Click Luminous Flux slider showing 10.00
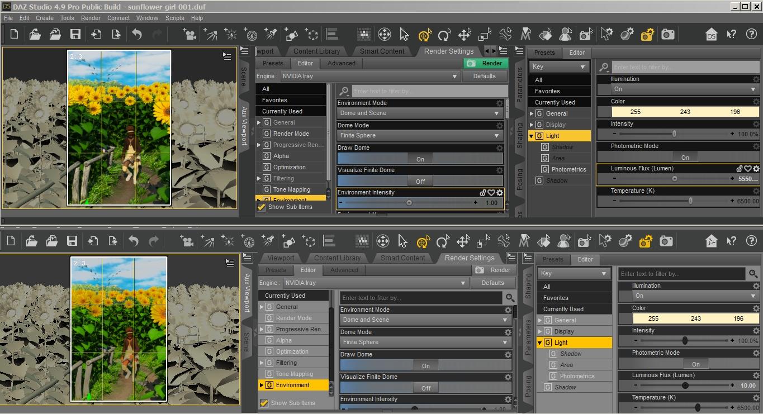763x414 pixels. point(685,386)
